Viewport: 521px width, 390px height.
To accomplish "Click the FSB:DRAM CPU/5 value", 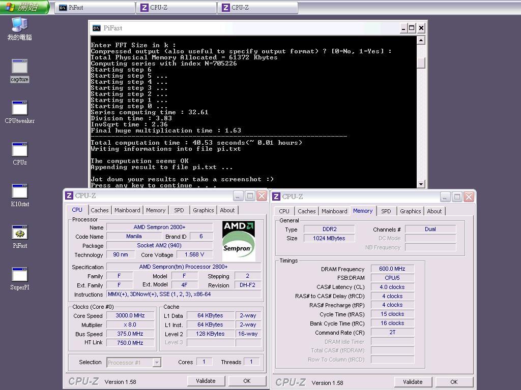I will click(392, 278).
